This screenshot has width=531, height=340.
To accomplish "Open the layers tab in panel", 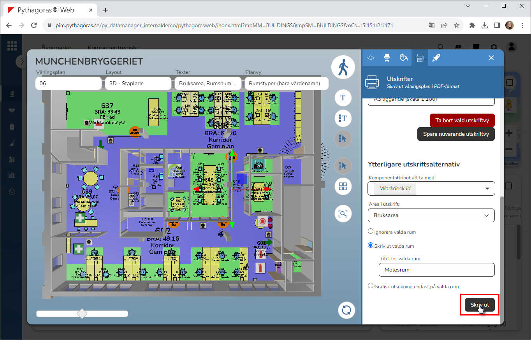I will click(x=371, y=58).
